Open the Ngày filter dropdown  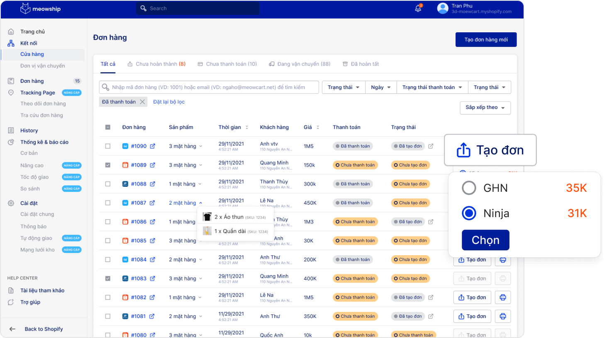tap(380, 87)
